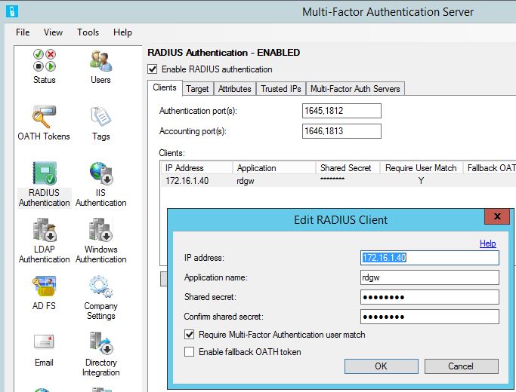Open the Directory Integration section
The height and width of the screenshot is (392, 516).
(100, 354)
